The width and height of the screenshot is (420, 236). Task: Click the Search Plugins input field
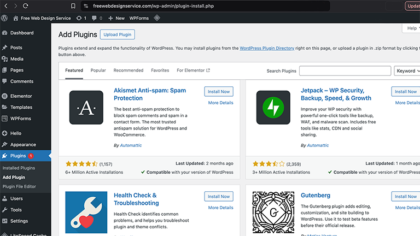click(345, 71)
